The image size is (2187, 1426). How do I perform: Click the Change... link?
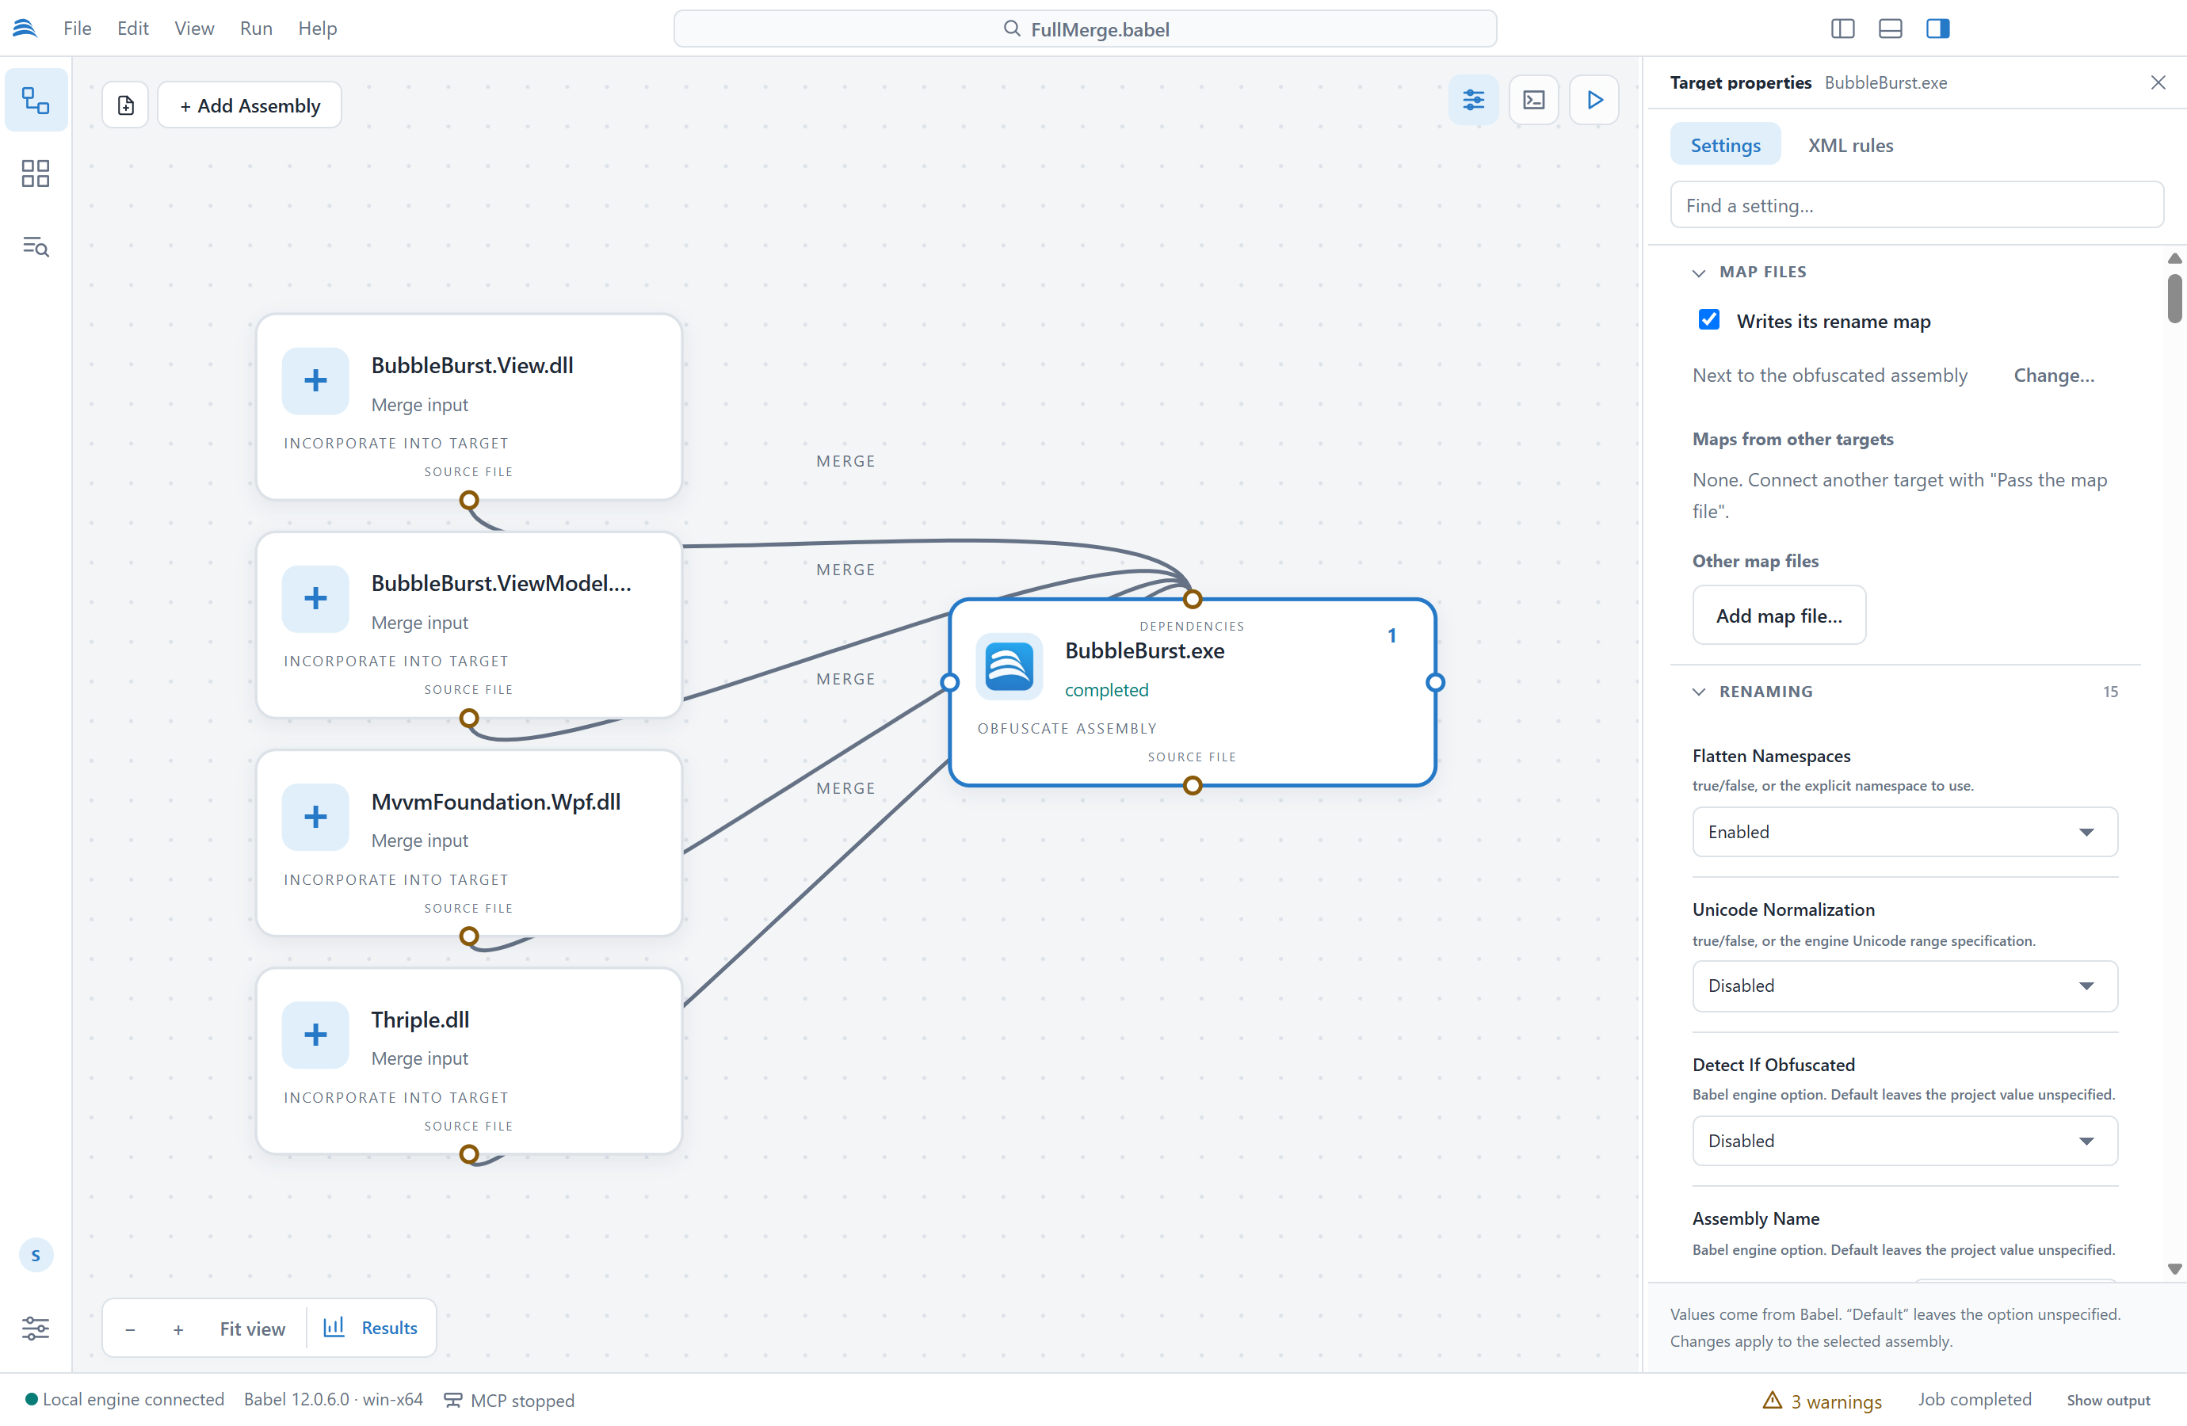2054,376
